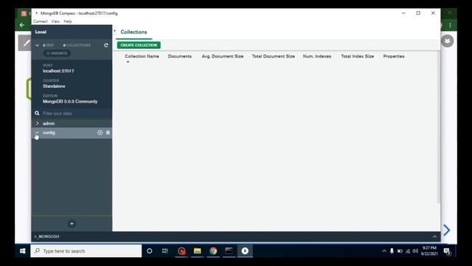The image size is (472, 266).
Task: Open the Collections tab
Action: (133, 32)
